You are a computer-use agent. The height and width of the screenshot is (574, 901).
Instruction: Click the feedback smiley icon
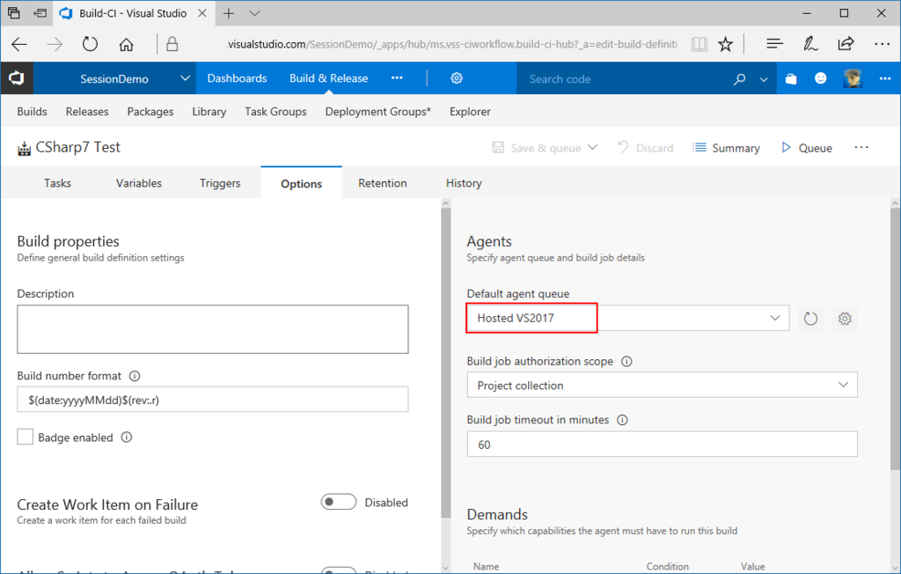(821, 78)
